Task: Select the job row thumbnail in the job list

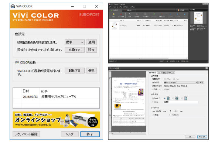Action: click(114, 26)
